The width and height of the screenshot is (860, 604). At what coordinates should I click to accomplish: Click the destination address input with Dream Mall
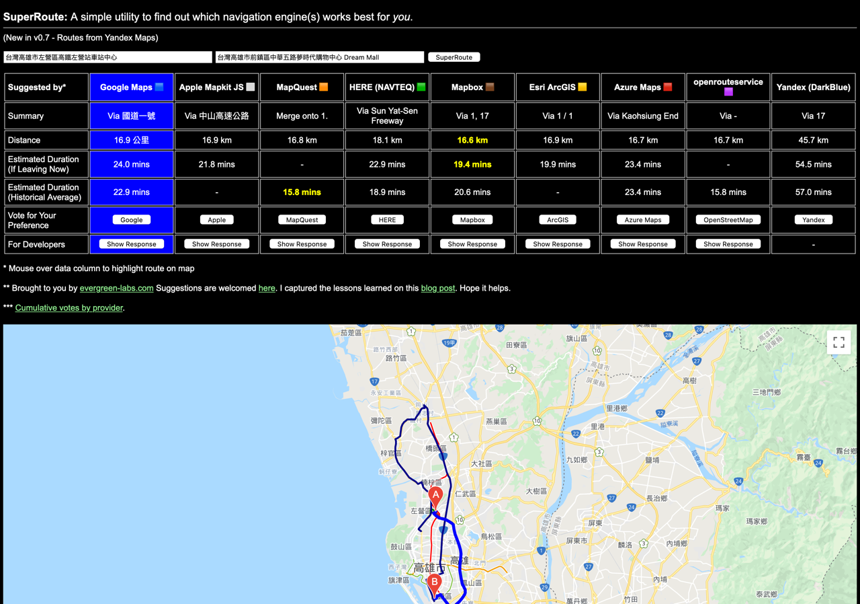(320, 57)
